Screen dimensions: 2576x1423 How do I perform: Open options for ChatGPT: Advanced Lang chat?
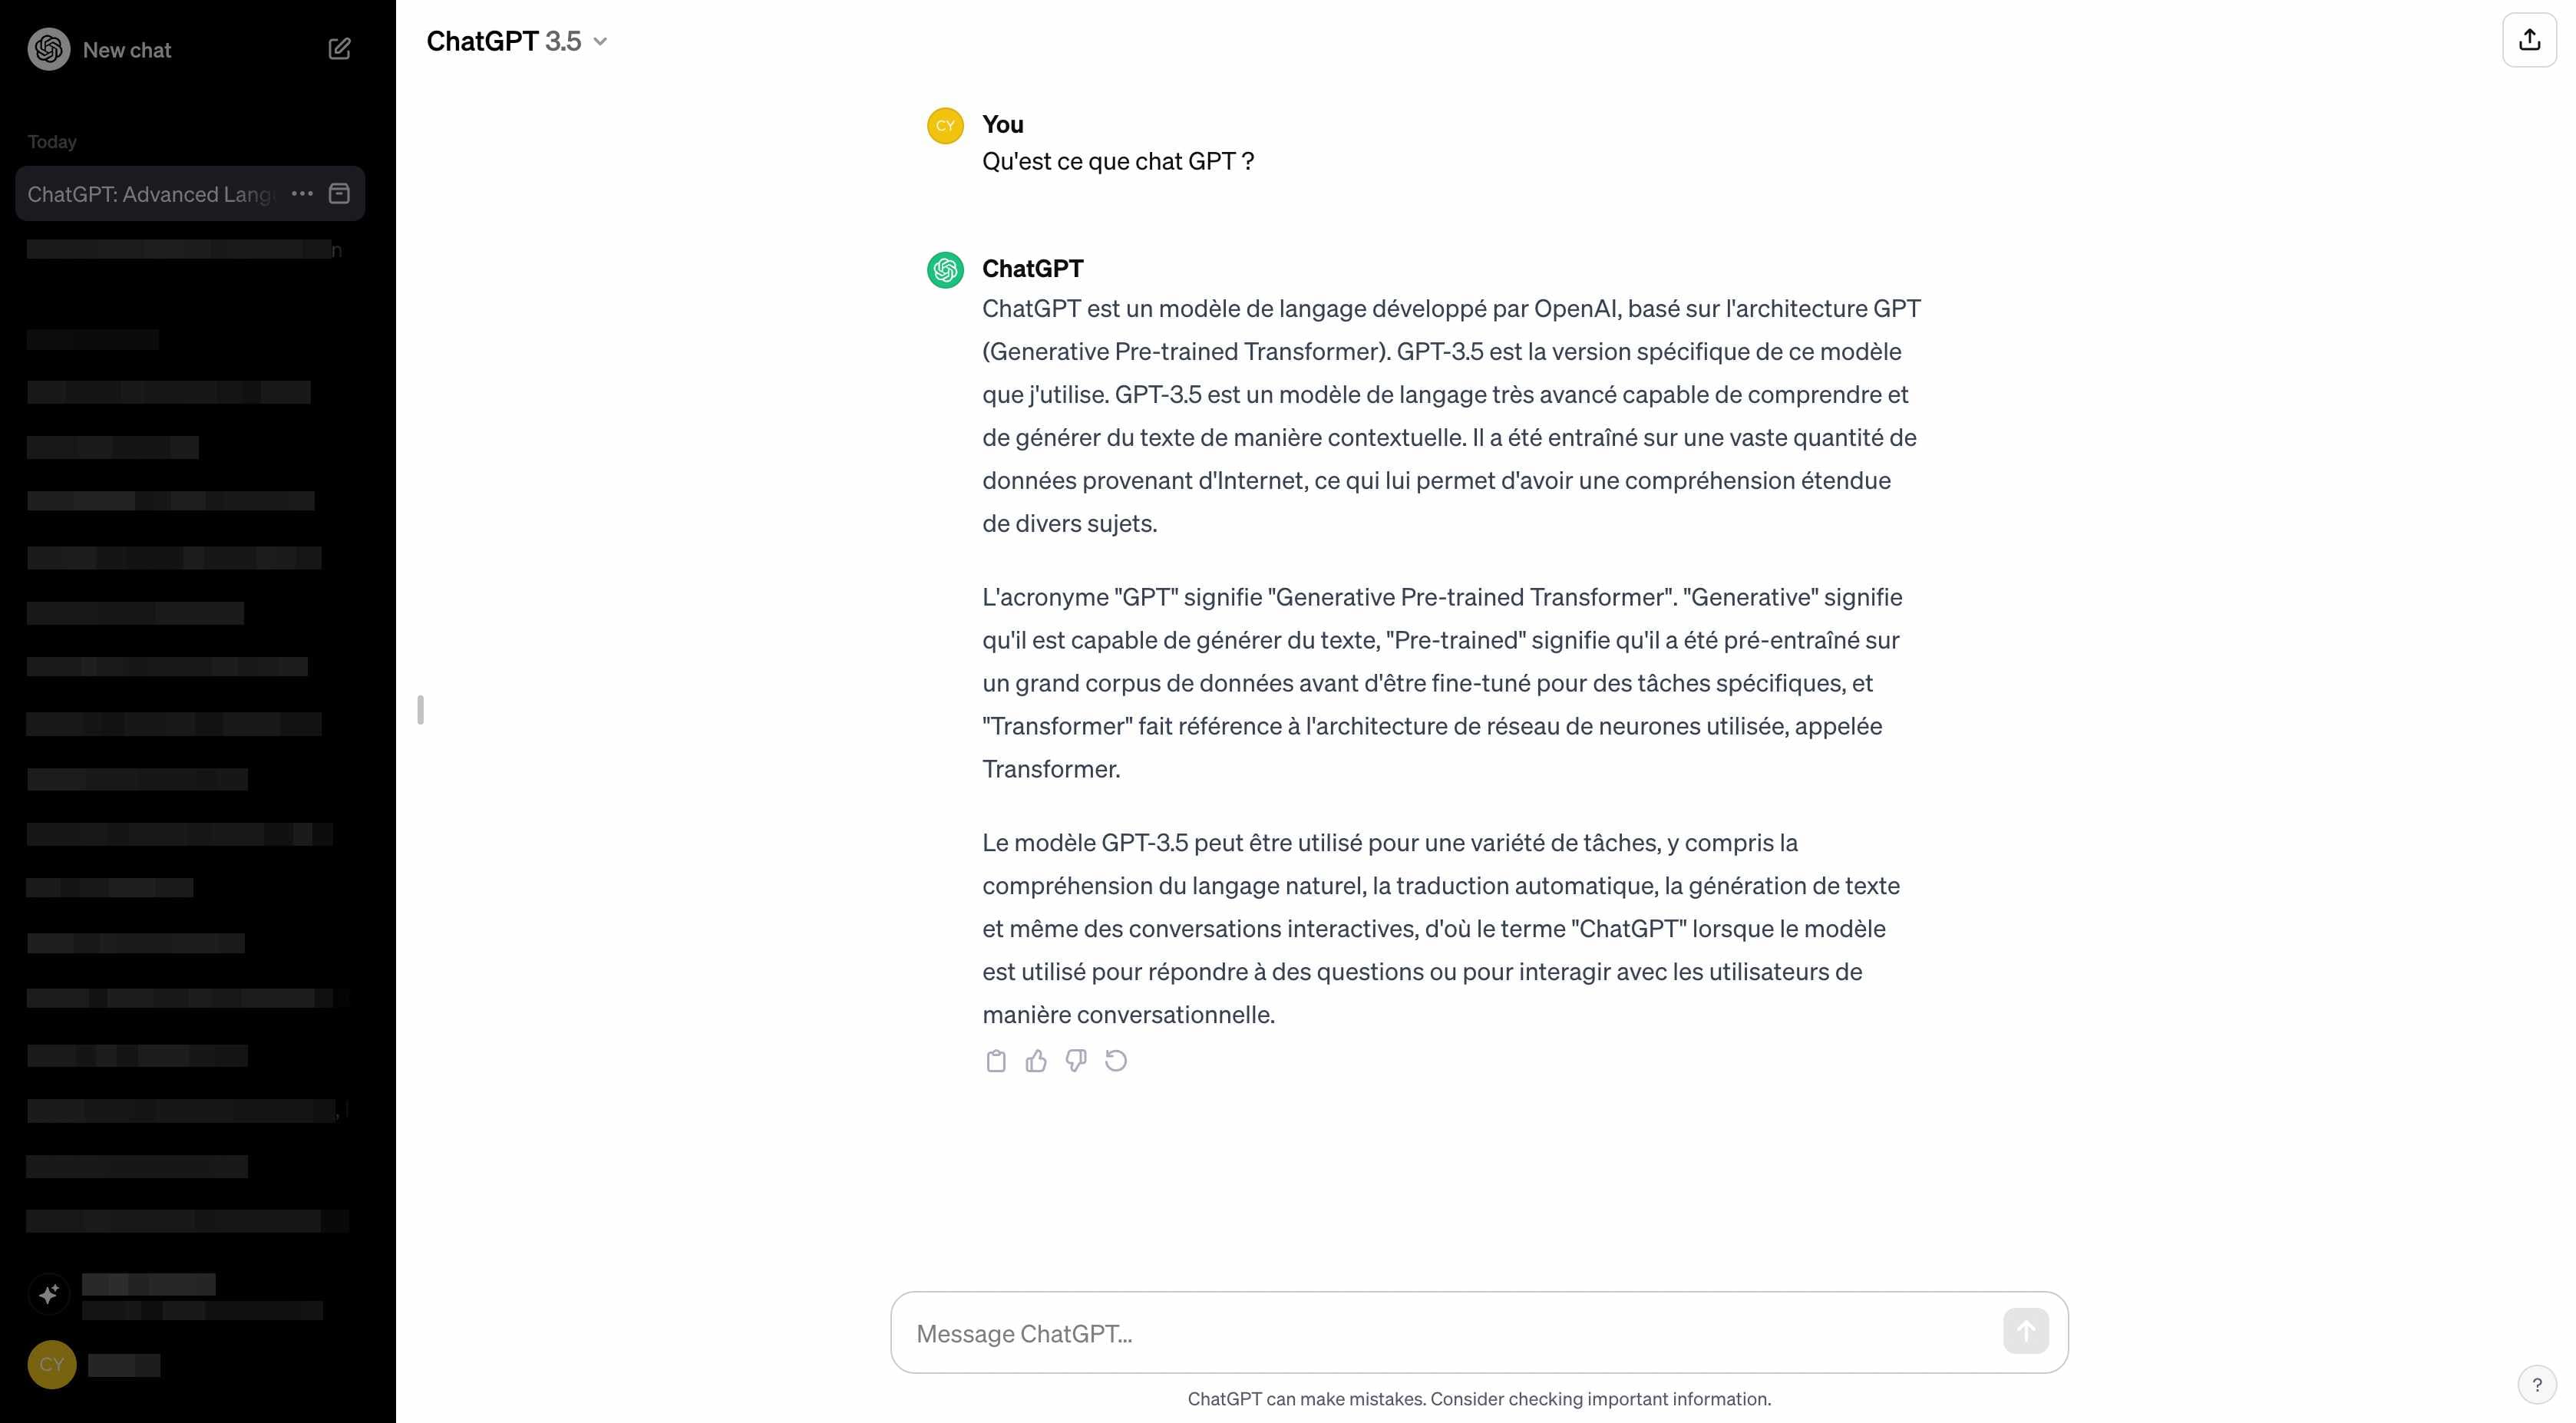pos(302,194)
